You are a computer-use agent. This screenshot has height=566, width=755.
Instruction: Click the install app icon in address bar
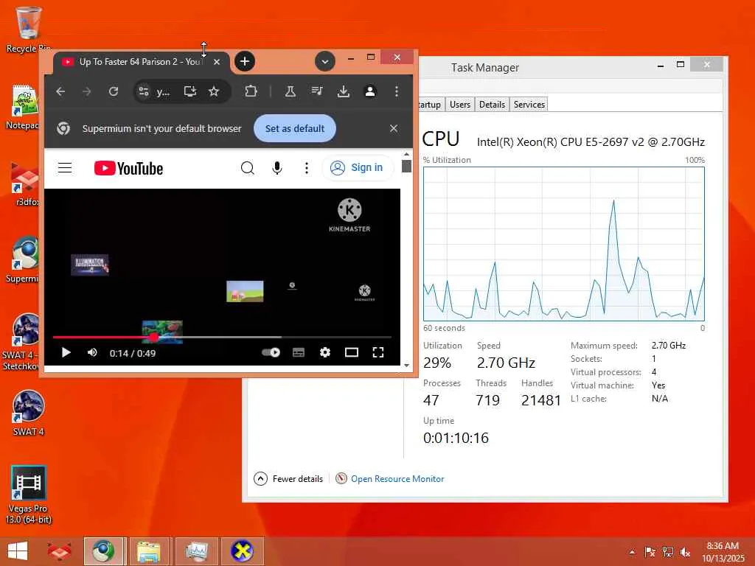tap(190, 91)
